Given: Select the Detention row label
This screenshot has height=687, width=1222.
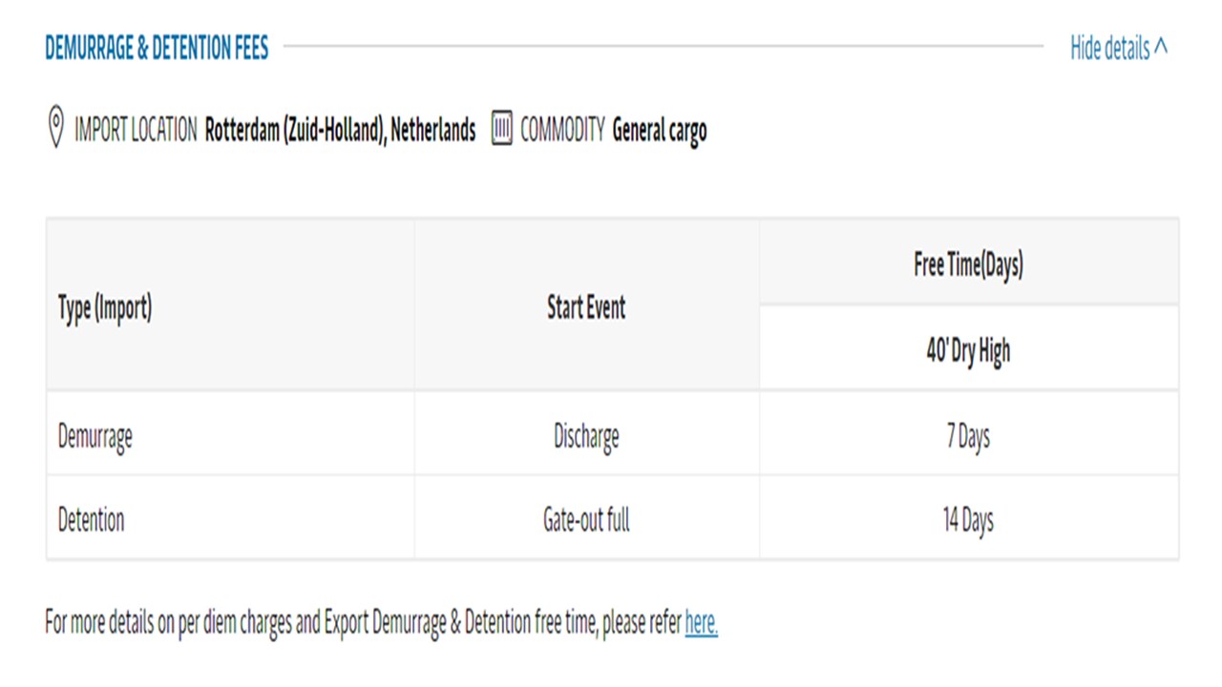Looking at the screenshot, I should (91, 520).
